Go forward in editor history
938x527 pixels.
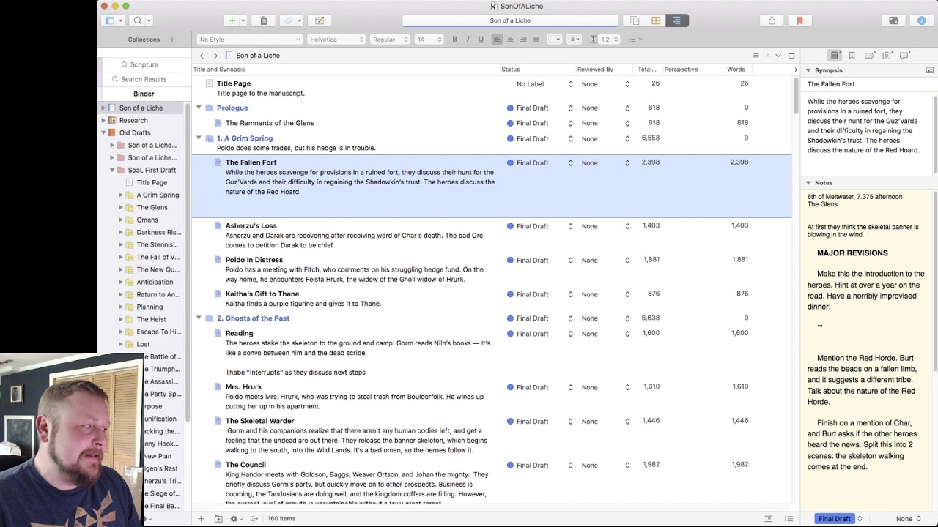pyautogui.click(x=215, y=56)
